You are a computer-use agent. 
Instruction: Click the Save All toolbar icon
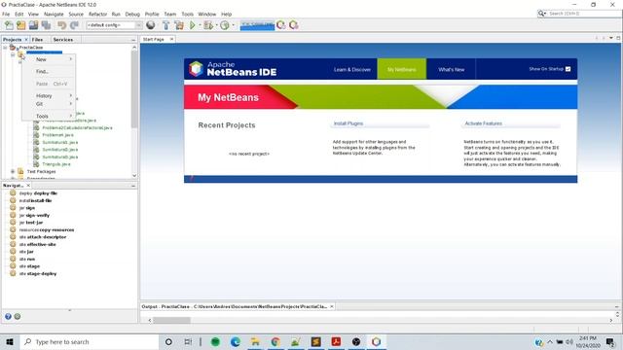pos(46,25)
